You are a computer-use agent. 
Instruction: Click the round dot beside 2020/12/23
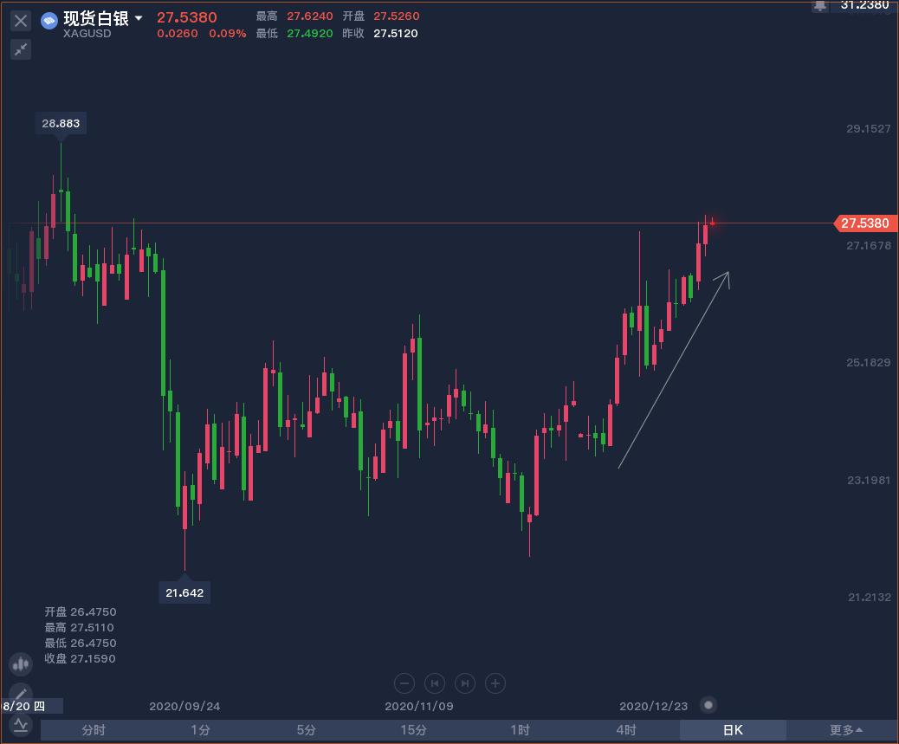(708, 705)
